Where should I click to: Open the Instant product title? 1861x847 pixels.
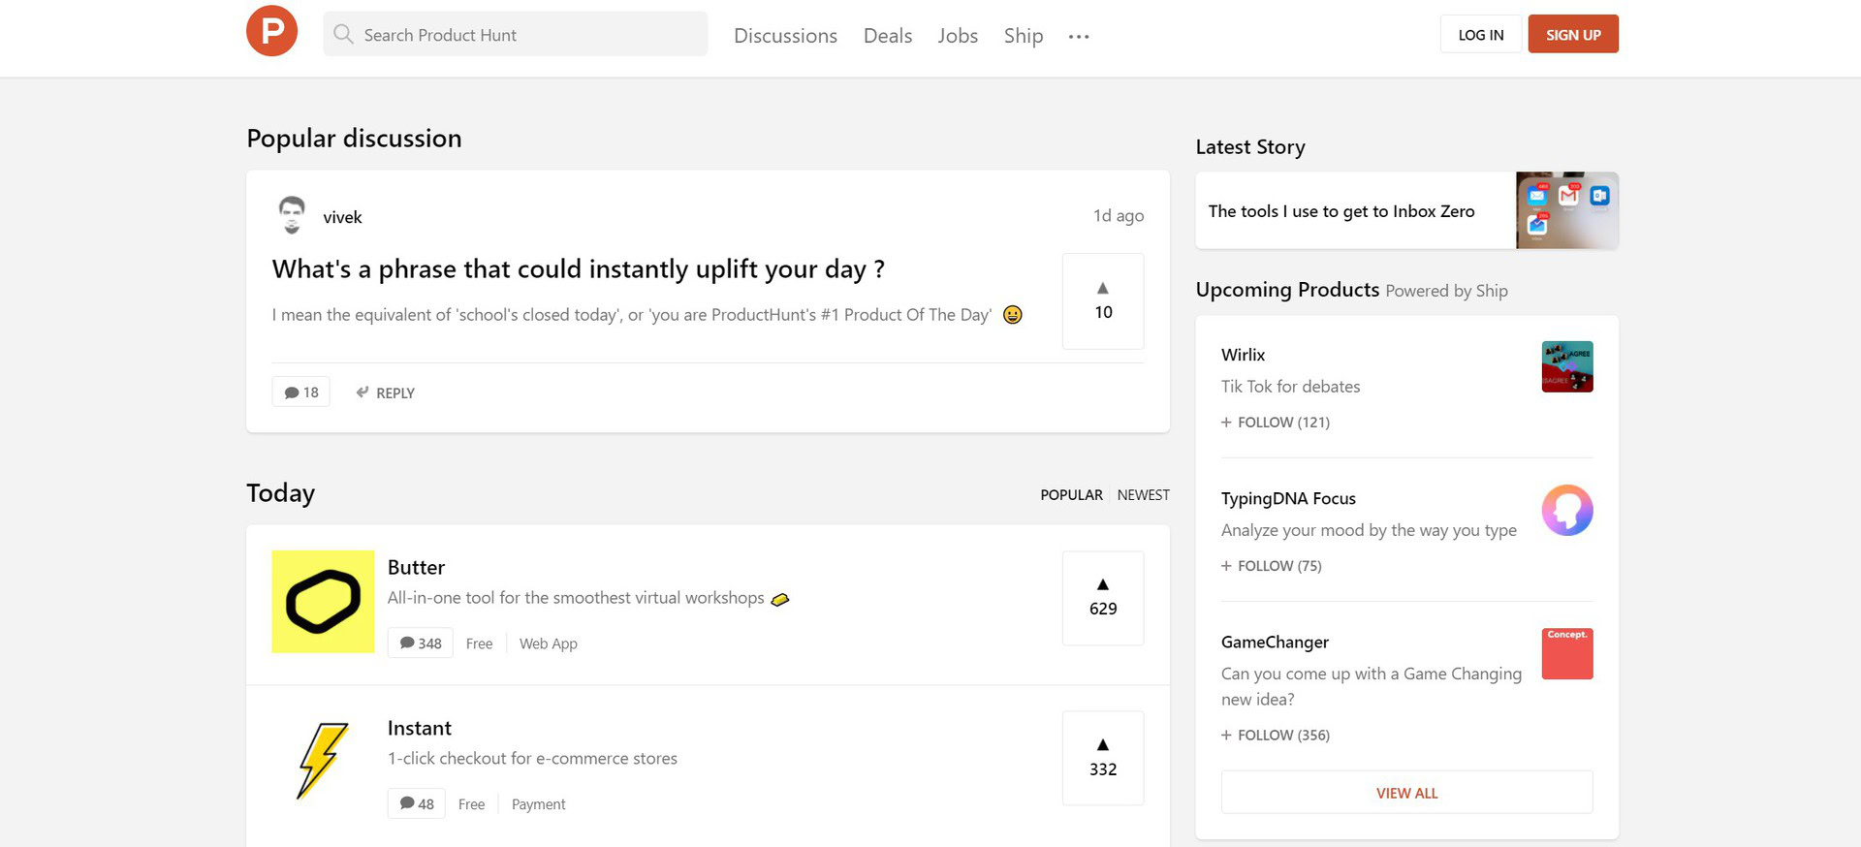click(x=420, y=728)
